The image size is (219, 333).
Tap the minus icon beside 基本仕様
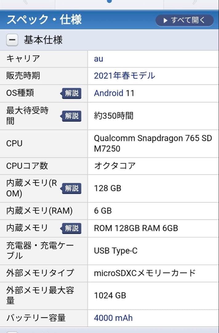click(x=12, y=40)
